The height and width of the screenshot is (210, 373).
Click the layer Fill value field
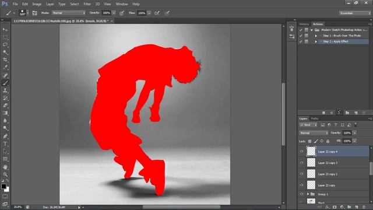tap(347, 141)
